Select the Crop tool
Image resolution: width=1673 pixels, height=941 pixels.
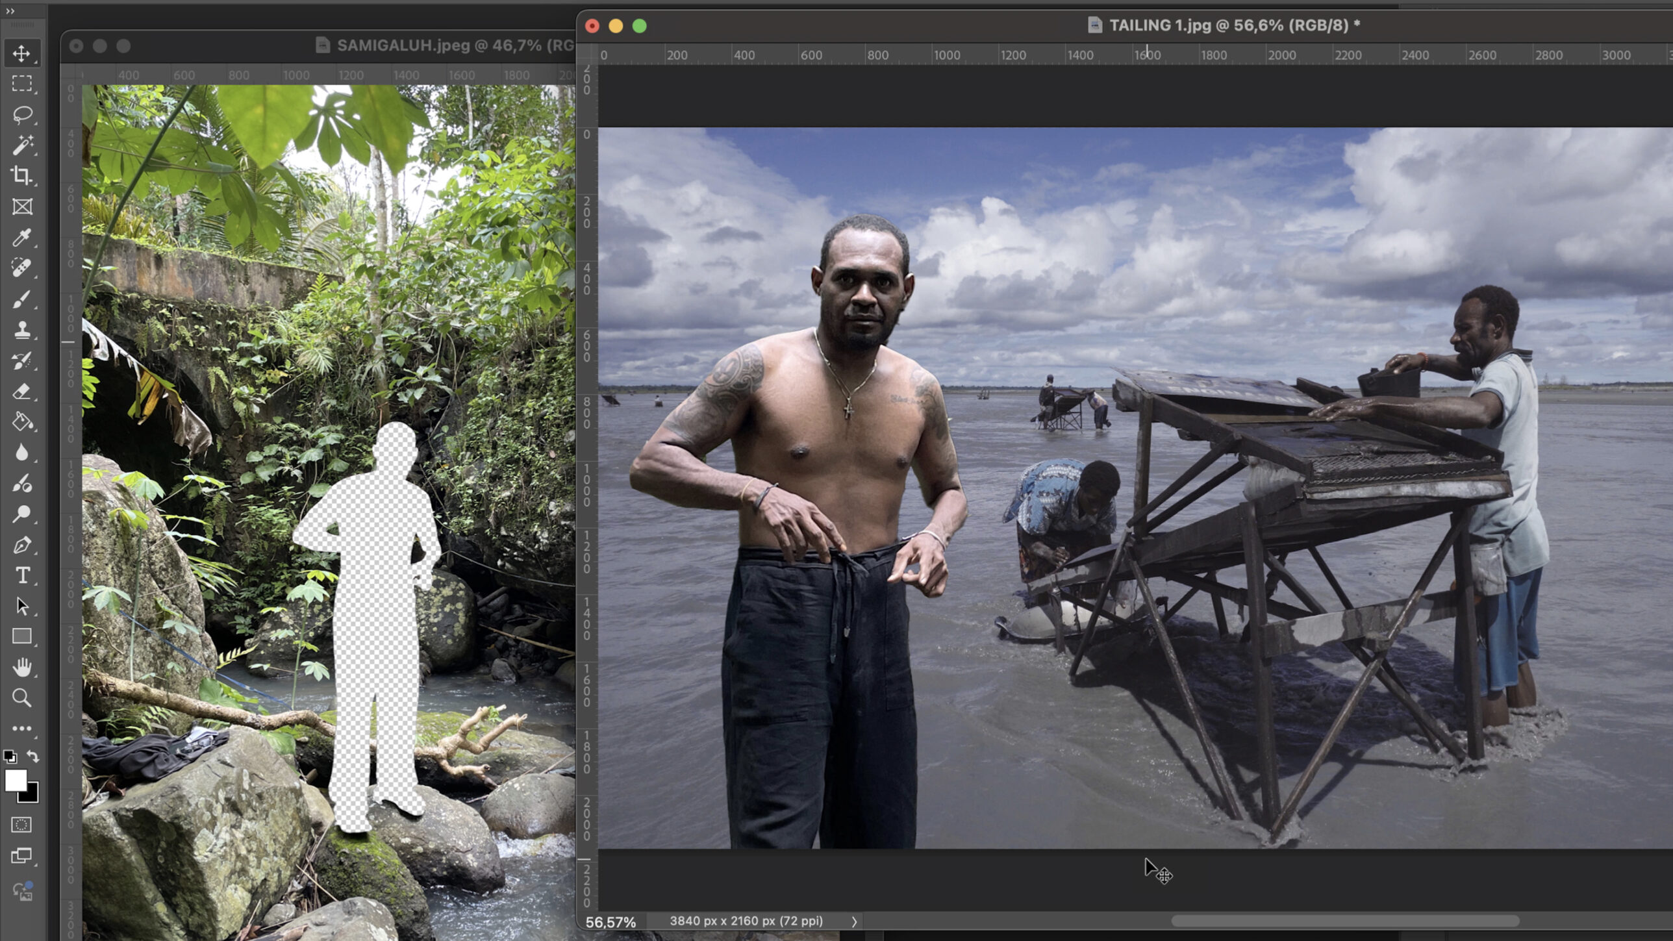21,176
